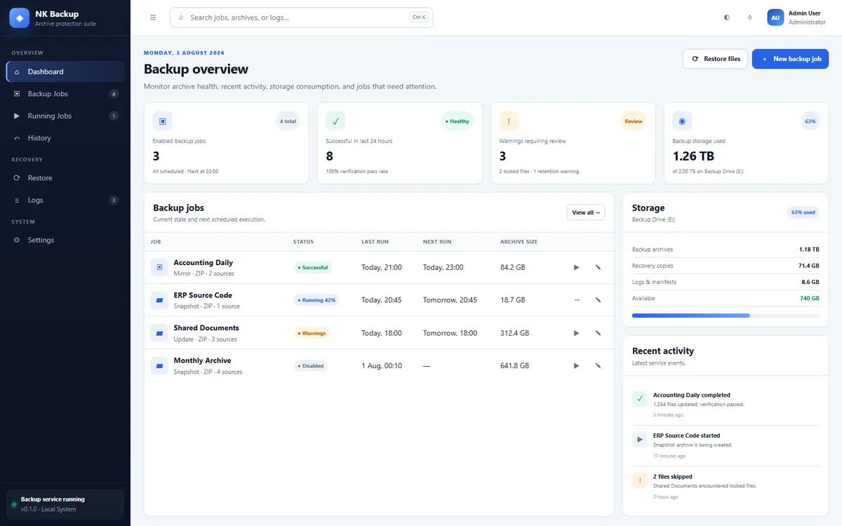Open History in the sidebar

point(65,138)
